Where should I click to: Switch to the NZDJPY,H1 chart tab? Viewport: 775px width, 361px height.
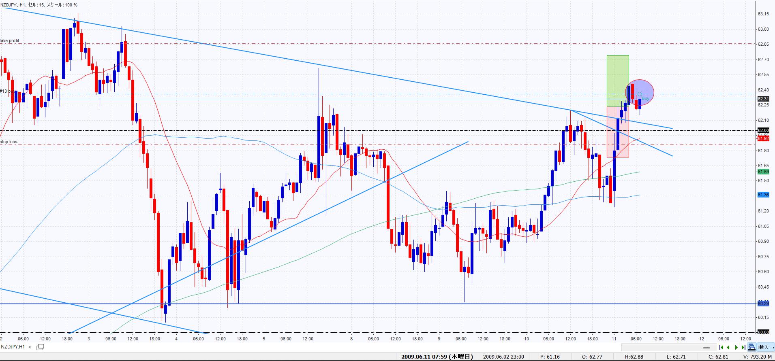13,347
